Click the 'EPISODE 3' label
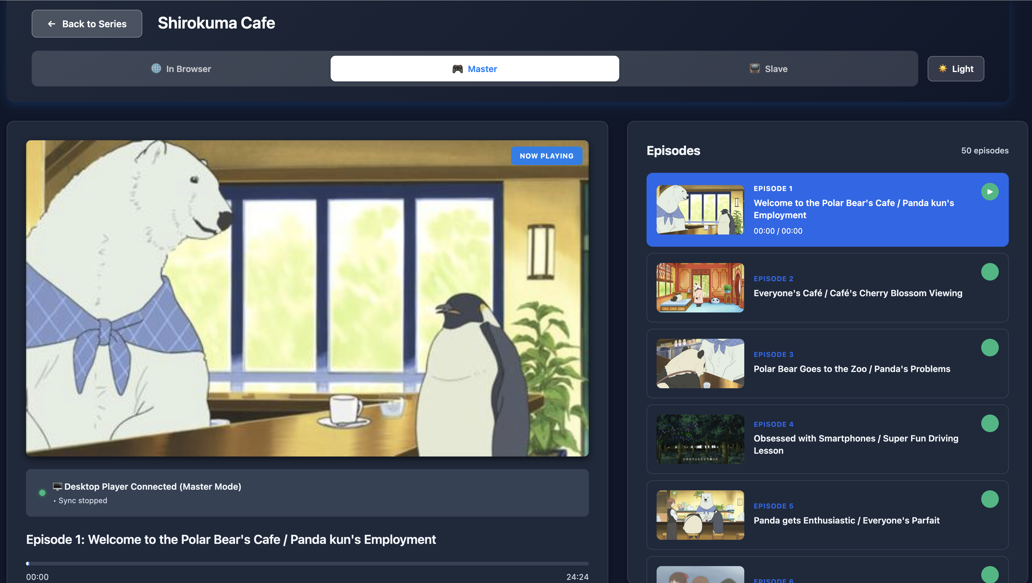Image resolution: width=1032 pixels, height=583 pixels. click(x=773, y=354)
